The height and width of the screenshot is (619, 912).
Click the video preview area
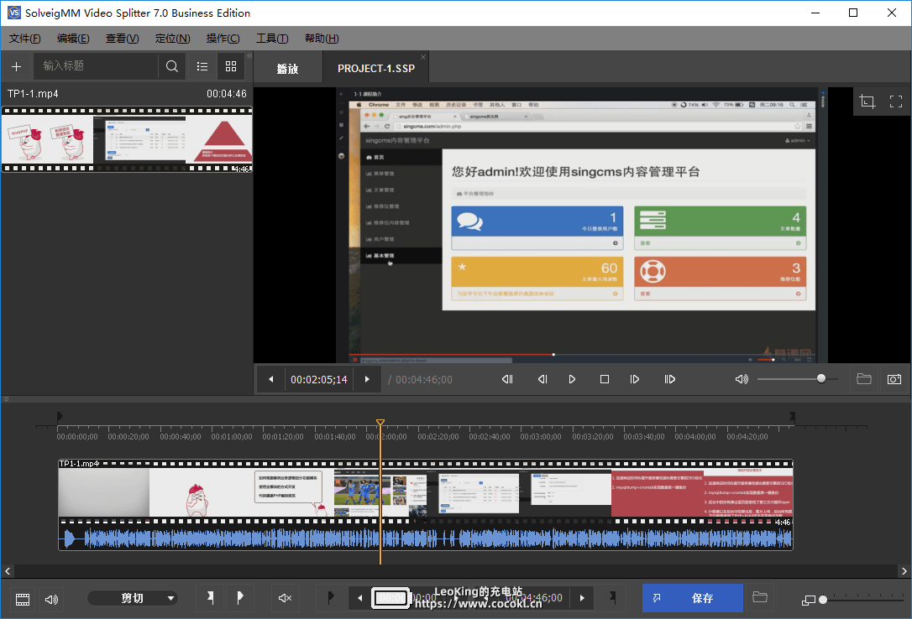pos(582,226)
